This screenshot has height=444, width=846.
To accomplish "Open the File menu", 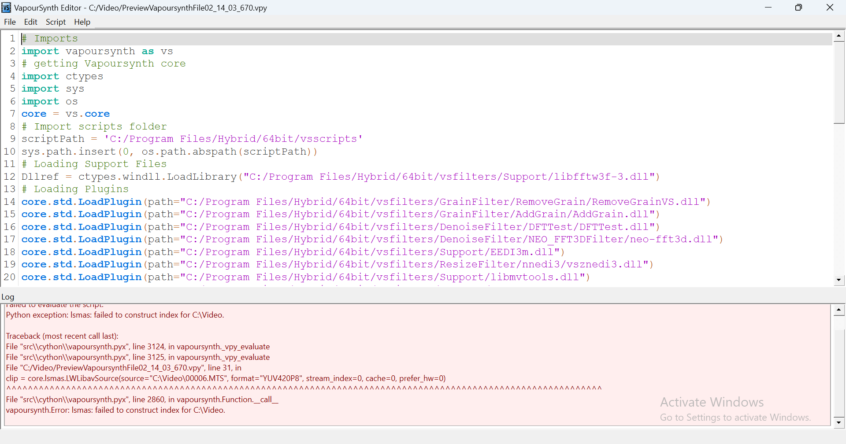I will 10,22.
